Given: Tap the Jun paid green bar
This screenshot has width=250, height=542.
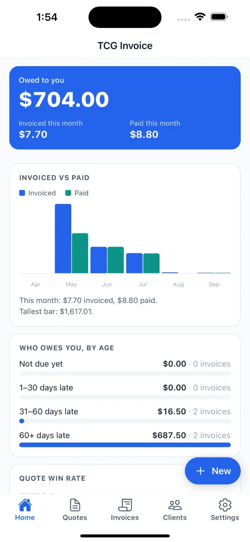Looking at the screenshot, I should pyautogui.click(x=115, y=260).
